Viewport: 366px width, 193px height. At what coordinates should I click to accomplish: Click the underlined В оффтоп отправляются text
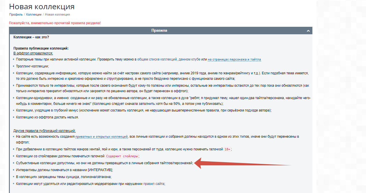[33, 53]
